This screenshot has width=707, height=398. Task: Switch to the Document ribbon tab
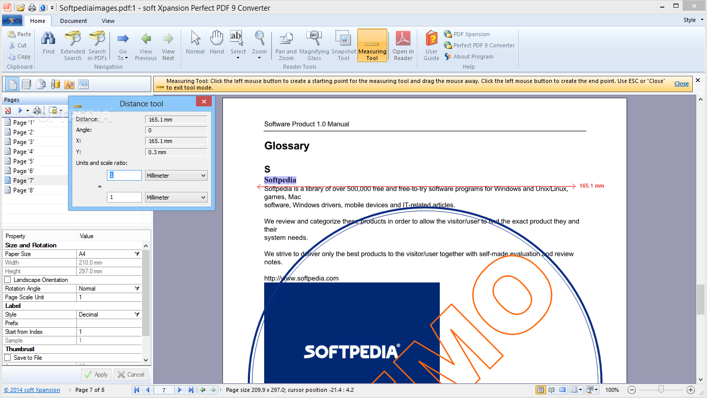point(73,21)
